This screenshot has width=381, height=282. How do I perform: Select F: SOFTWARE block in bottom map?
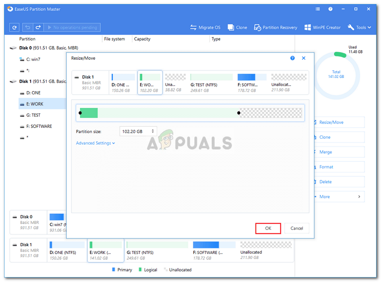click(x=214, y=250)
